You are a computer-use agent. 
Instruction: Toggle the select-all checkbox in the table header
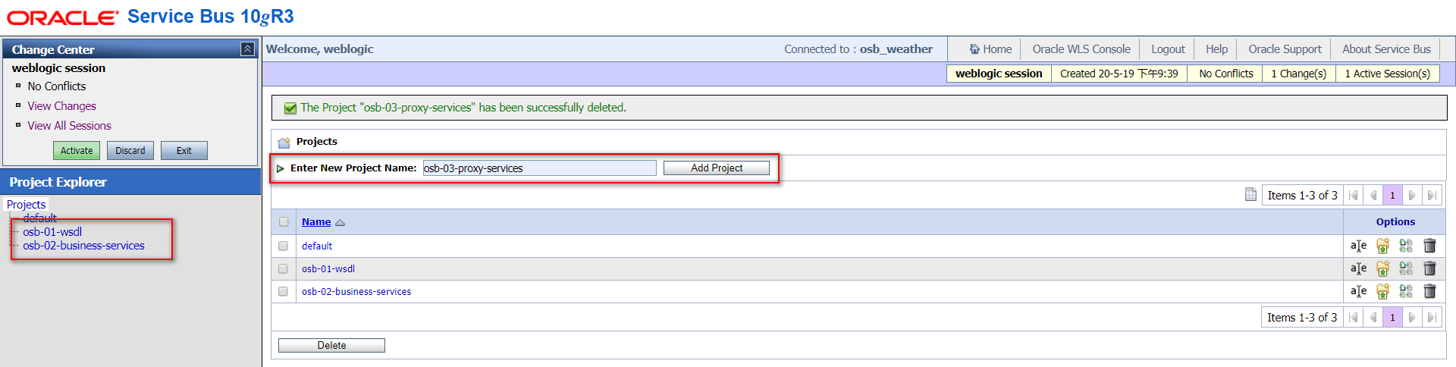tap(284, 222)
